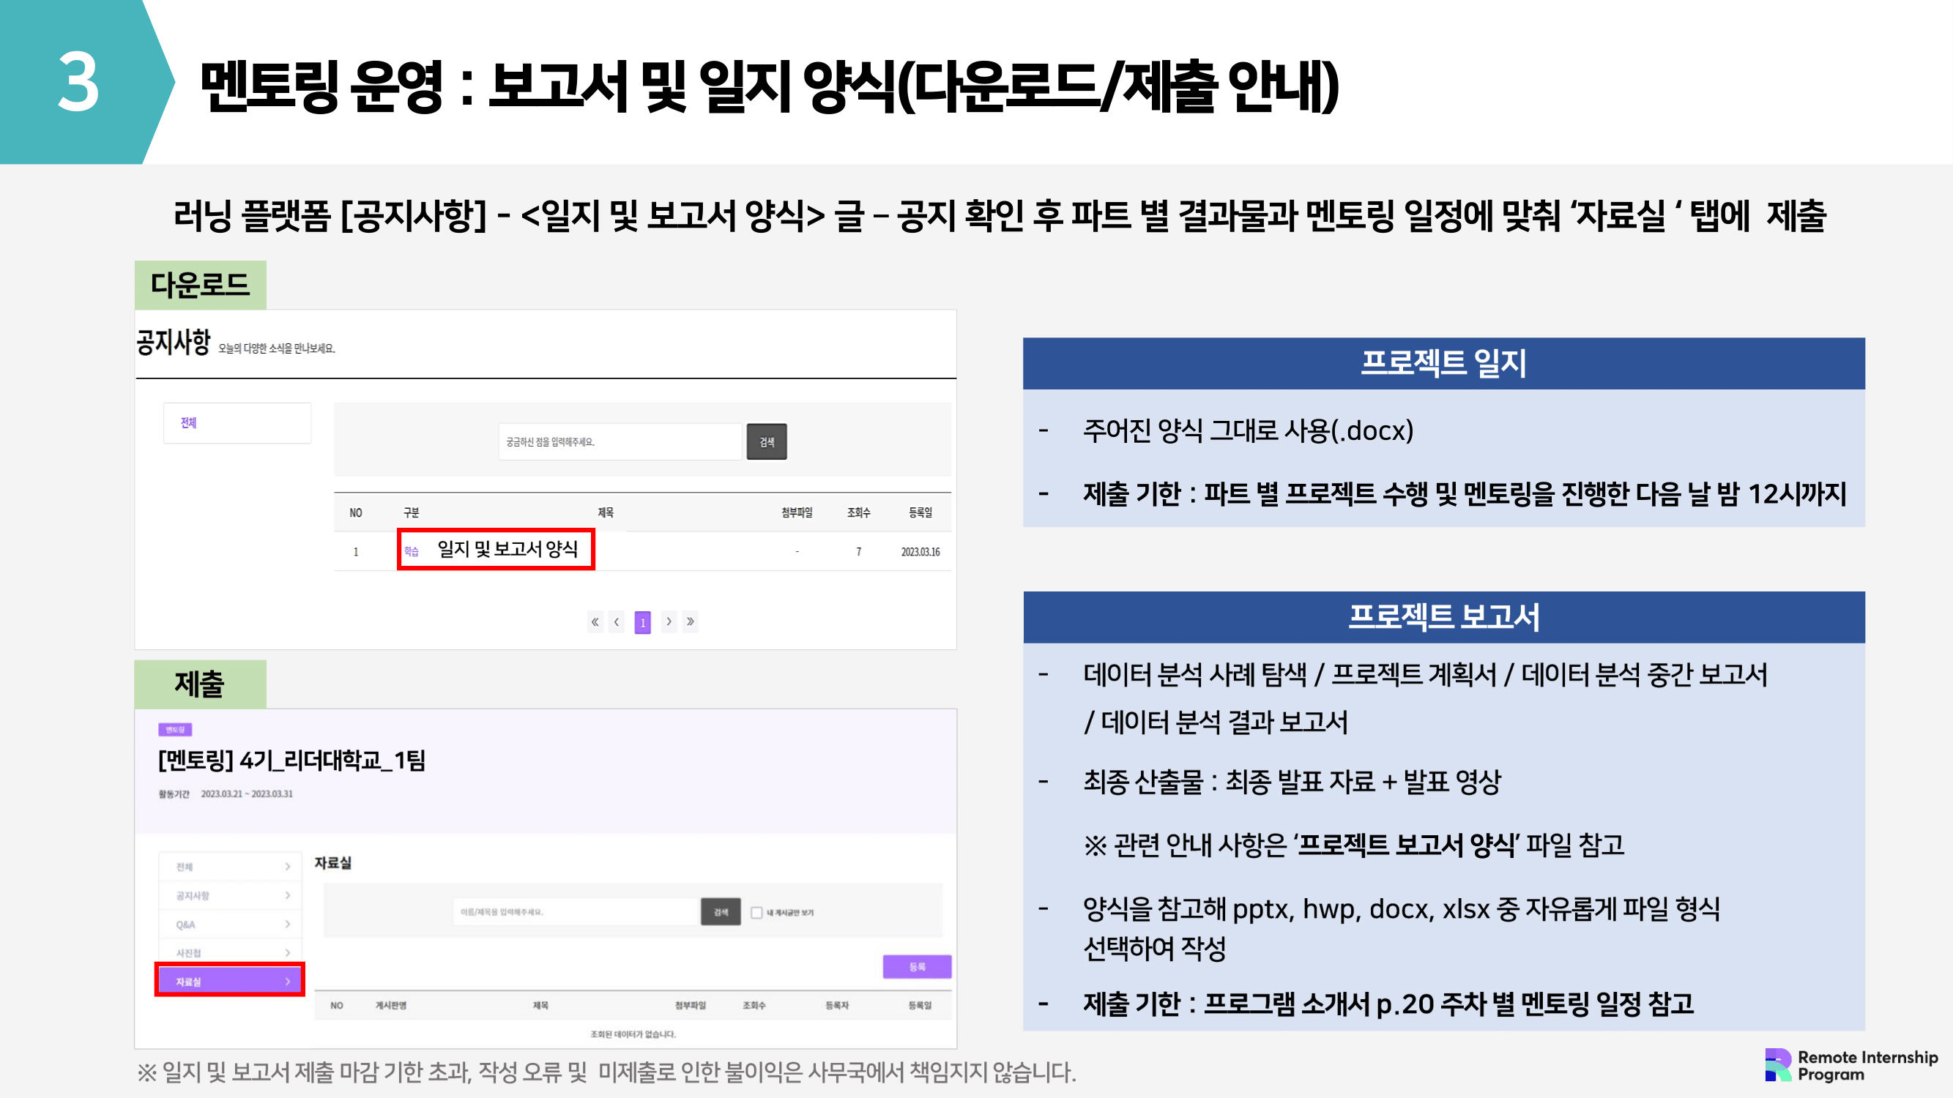Expand the 전체 chevron in mentoring sidebar
The height and width of the screenshot is (1098, 1953).
coord(287,866)
